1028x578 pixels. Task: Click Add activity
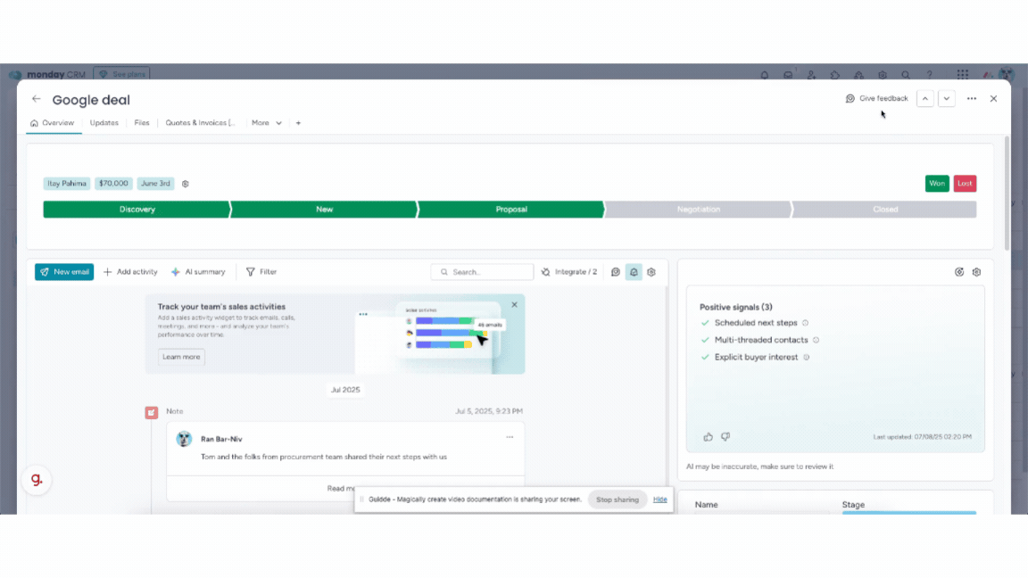click(x=130, y=272)
